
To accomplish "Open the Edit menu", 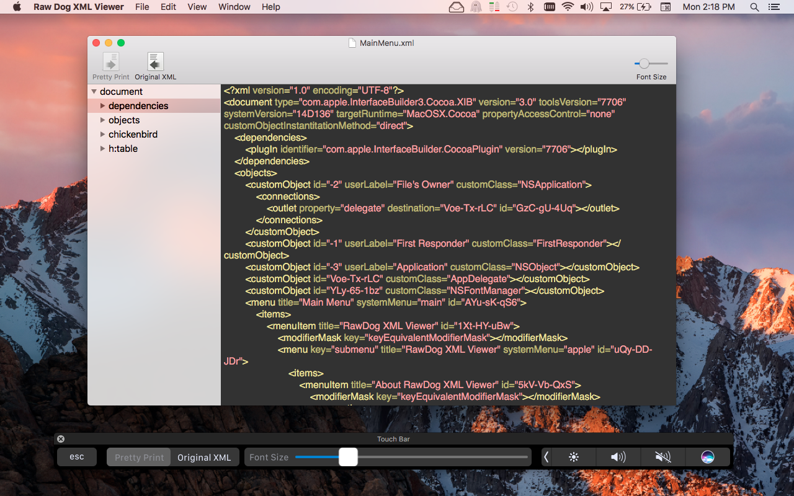I will pos(168,7).
